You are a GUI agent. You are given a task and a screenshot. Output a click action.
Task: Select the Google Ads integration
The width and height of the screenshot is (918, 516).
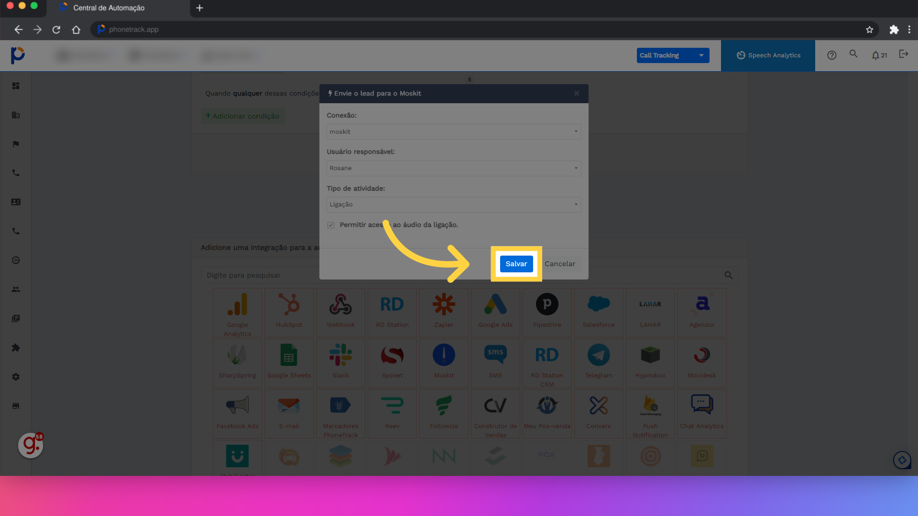pyautogui.click(x=496, y=313)
